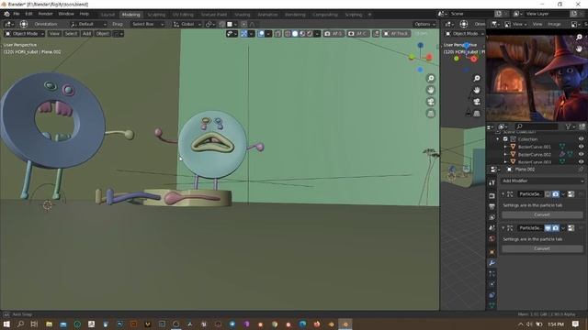Switch to the Shading workspace tab
The height and width of the screenshot is (330, 588).
click(243, 15)
